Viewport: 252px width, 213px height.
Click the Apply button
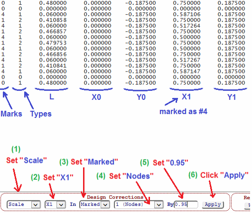(213, 204)
